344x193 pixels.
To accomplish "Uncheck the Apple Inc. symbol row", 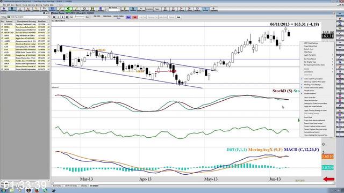I will tap(2, 38).
